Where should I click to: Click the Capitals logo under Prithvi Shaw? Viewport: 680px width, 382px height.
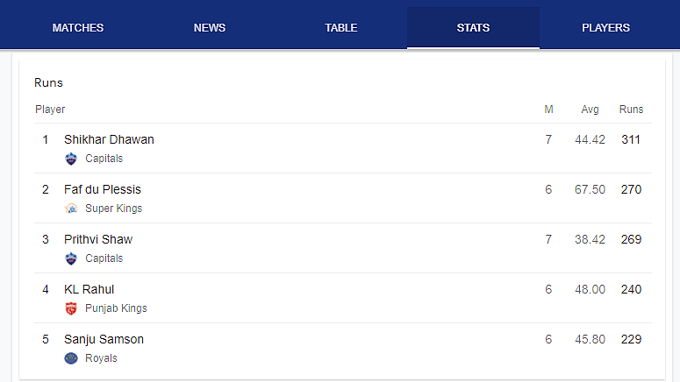pos(71,258)
